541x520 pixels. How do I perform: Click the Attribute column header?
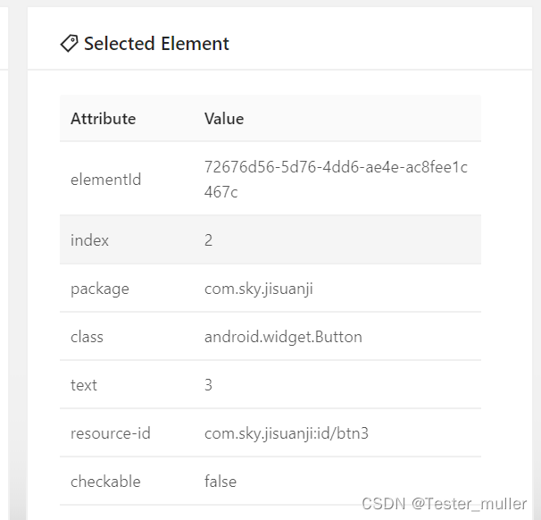tap(103, 119)
